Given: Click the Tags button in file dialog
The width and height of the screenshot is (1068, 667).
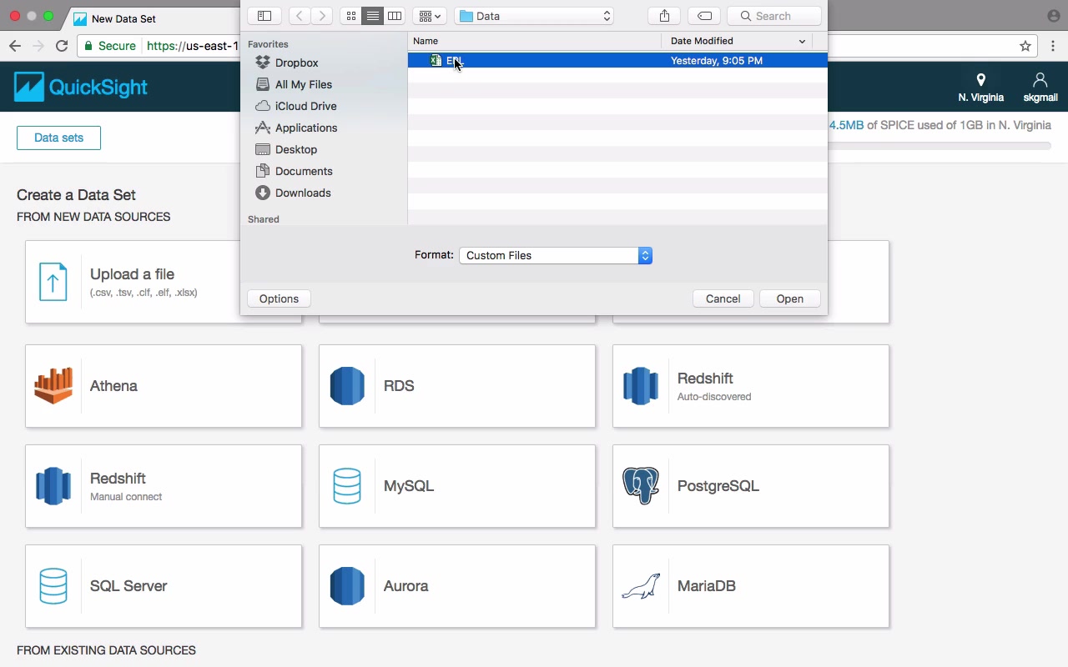Looking at the screenshot, I should 704,16.
